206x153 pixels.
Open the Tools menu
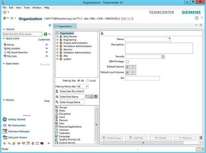point(27,7)
